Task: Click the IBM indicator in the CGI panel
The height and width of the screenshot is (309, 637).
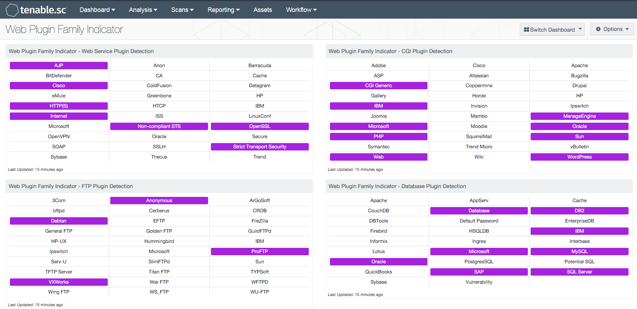Action: (379, 106)
